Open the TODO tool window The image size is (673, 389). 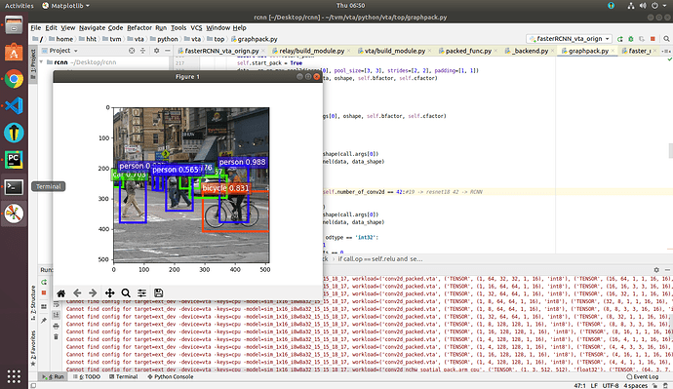click(x=87, y=377)
